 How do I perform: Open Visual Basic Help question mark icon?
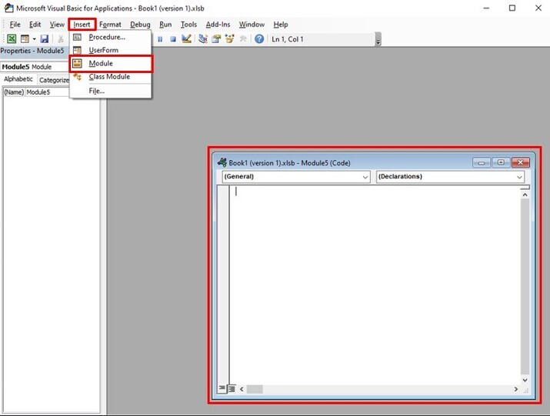coord(259,39)
